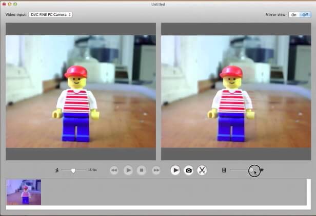Turn Mirror view On
Viewport: 316px width, 216px height.
click(x=294, y=15)
